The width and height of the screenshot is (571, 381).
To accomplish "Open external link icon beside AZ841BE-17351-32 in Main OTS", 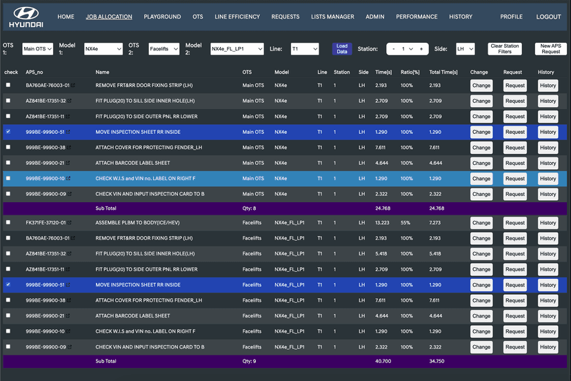I will point(70,101).
